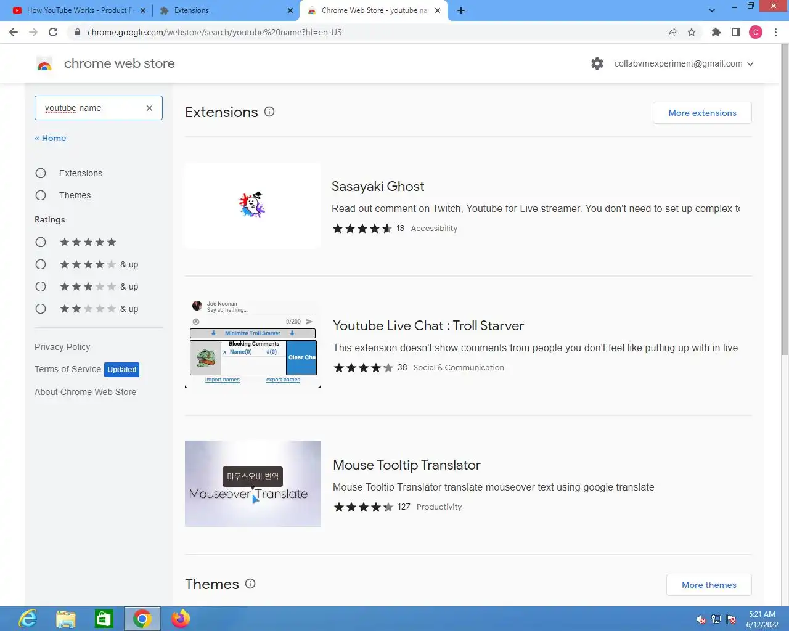Viewport: 789px width, 631px height.
Task: Open the network tray icon
Action: click(716, 619)
